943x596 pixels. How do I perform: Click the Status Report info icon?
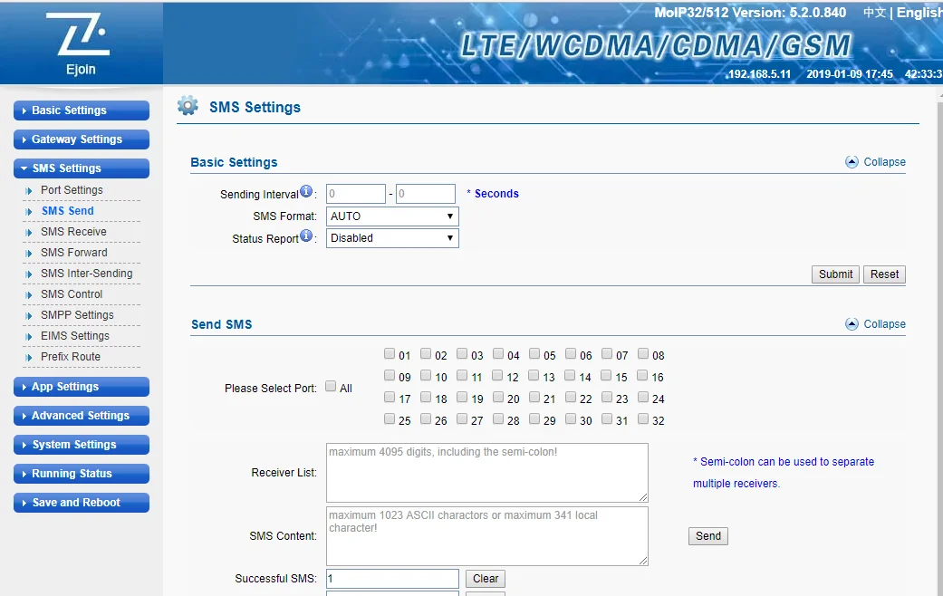click(x=306, y=236)
